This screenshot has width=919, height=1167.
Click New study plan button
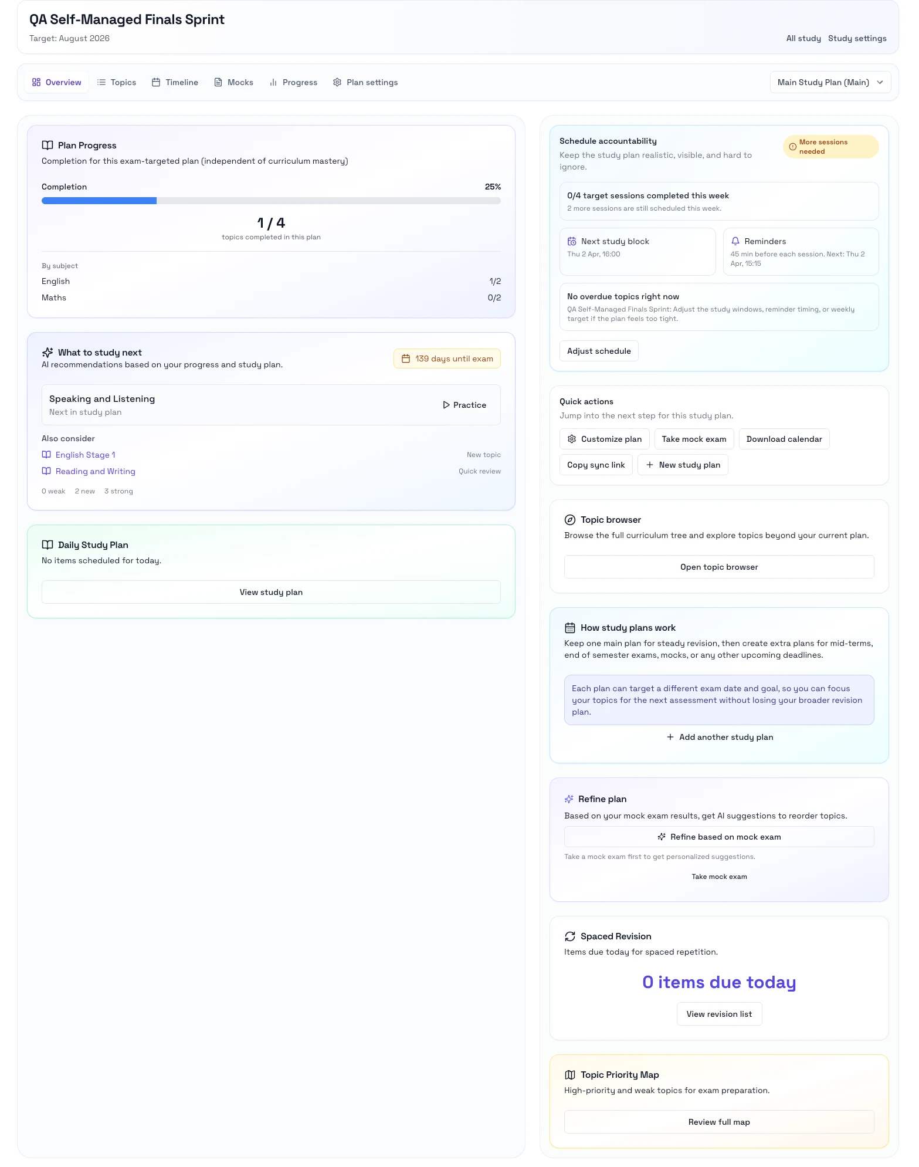(683, 465)
